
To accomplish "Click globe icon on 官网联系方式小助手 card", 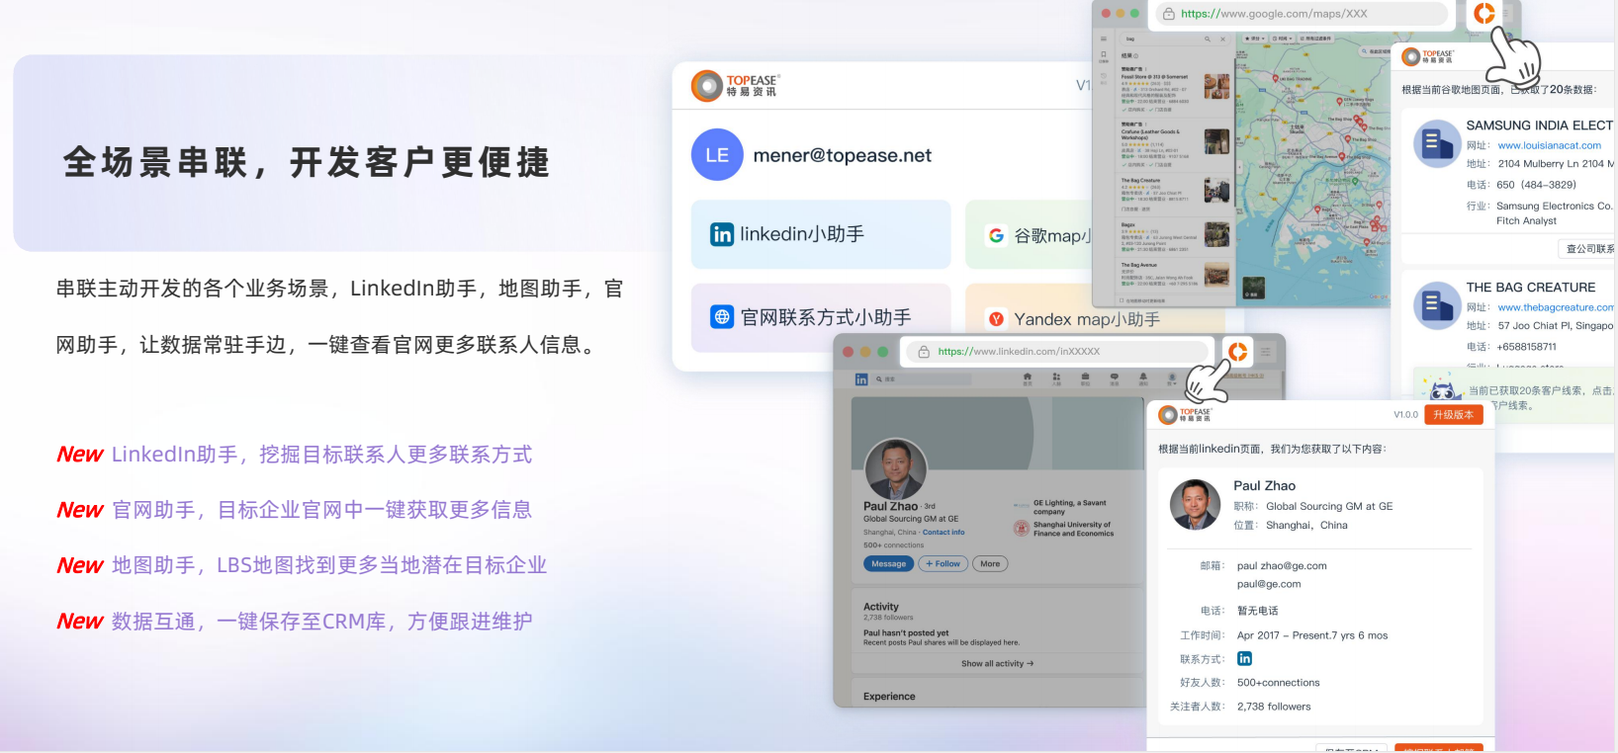I will (722, 317).
